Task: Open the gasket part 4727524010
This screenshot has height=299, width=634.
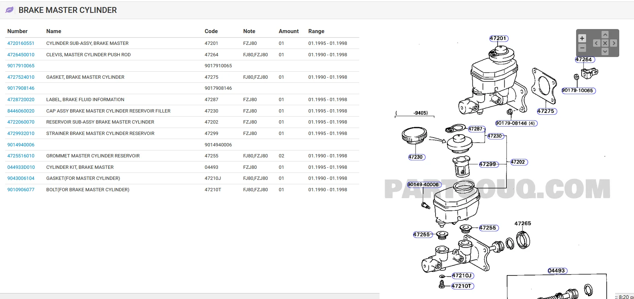Action: pos(21,77)
